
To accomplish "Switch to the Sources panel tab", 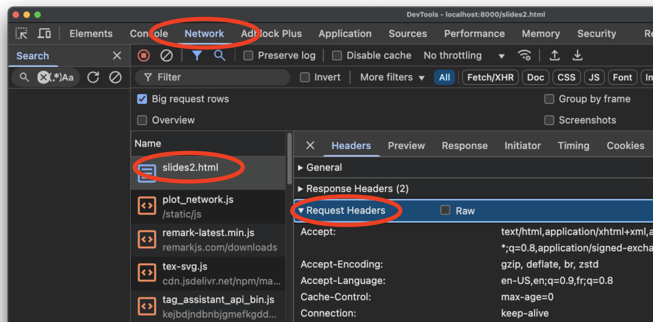I will [x=407, y=33].
